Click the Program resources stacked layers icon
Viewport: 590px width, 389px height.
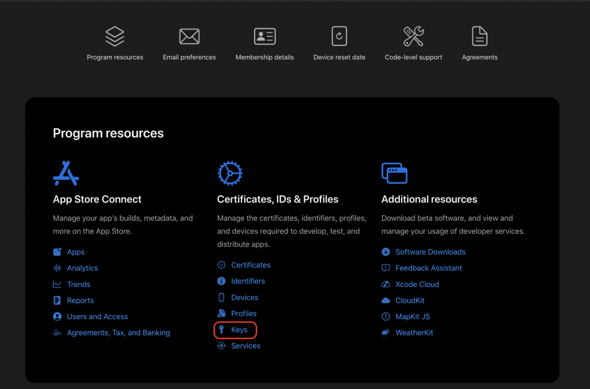(115, 36)
